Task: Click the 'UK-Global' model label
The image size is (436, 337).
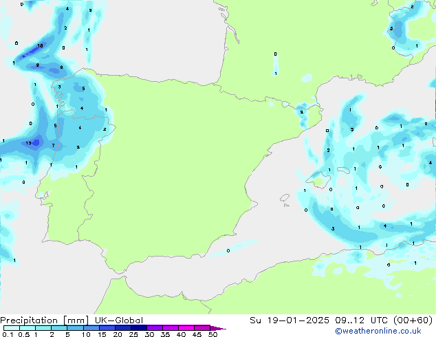Action: [x=119, y=320]
